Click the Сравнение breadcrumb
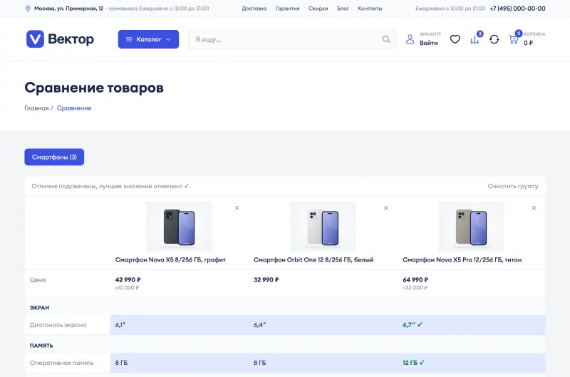The width and height of the screenshot is (570, 377). tap(74, 108)
